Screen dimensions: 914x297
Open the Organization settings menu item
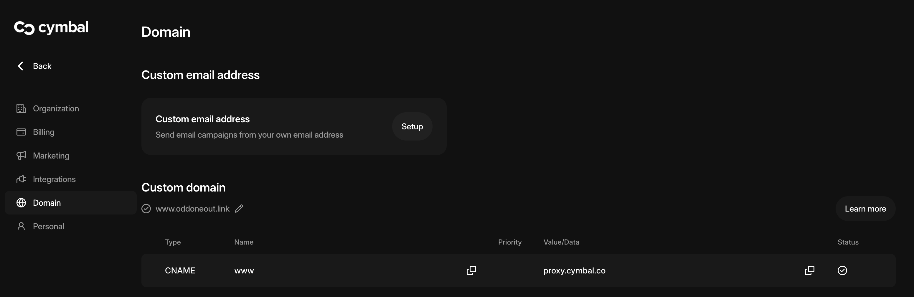(56, 109)
